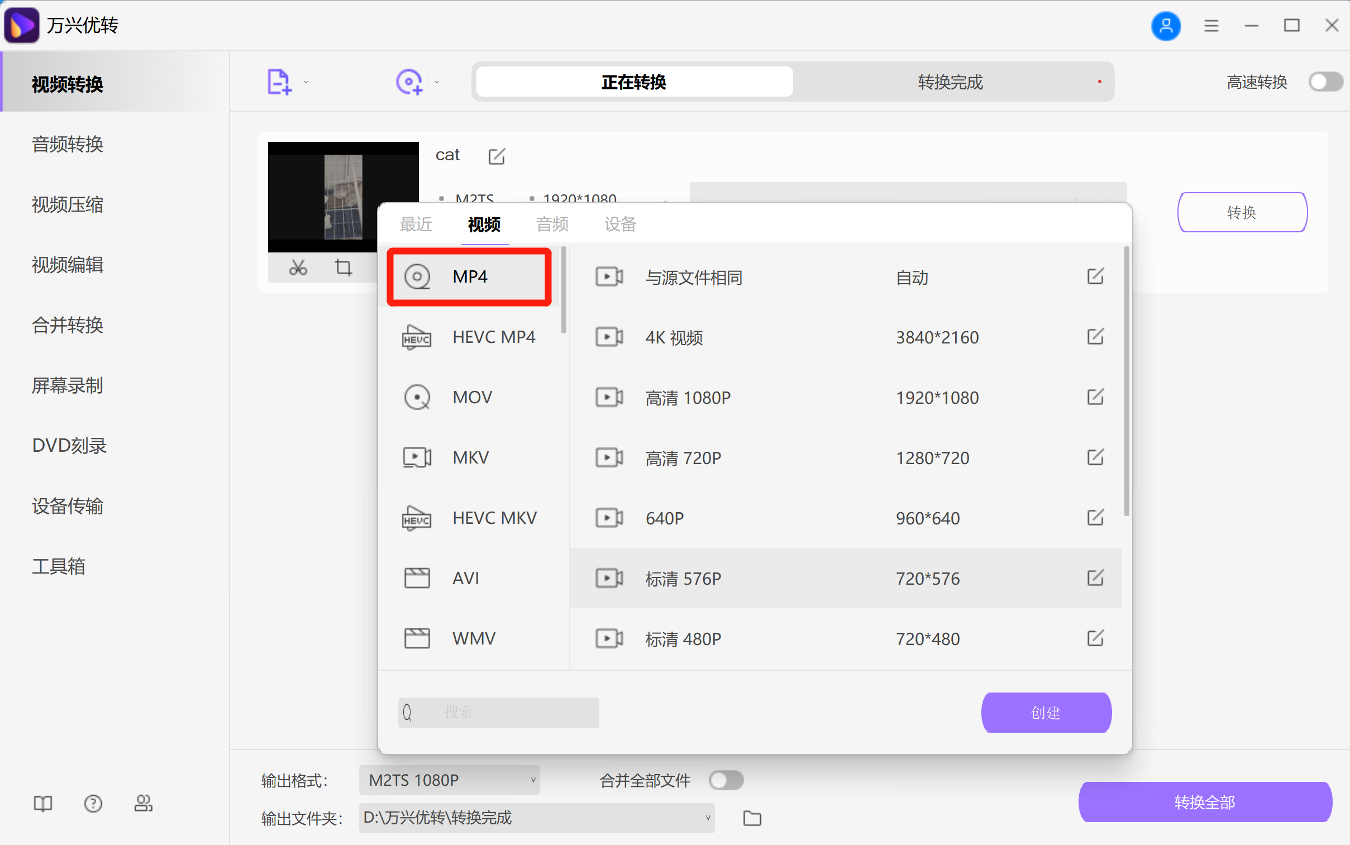Image resolution: width=1350 pixels, height=845 pixels.
Task: Open the help question mark icon
Action: pyautogui.click(x=93, y=804)
